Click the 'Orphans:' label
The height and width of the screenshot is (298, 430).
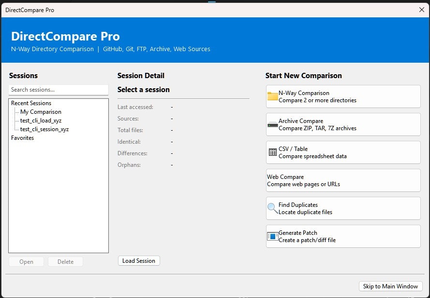point(129,165)
